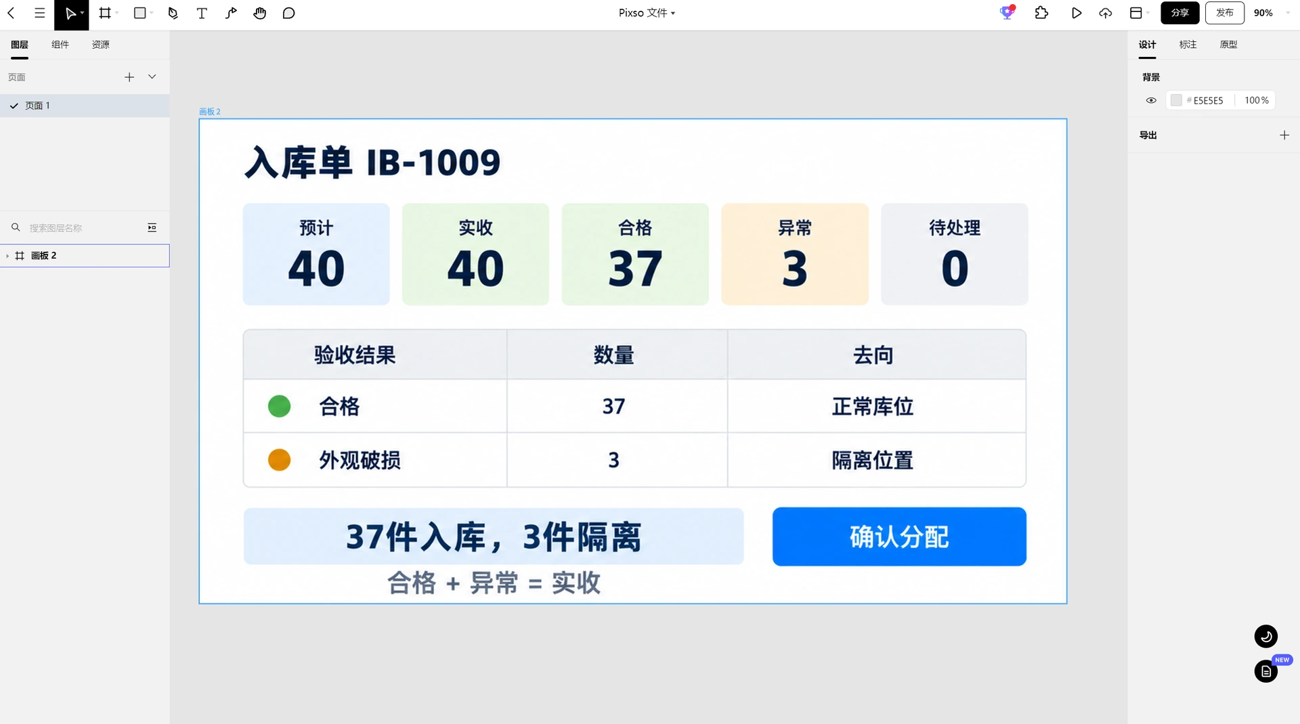This screenshot has width=1300, height=724.
Task: Select the Pen tool
Action: point(173,13)
